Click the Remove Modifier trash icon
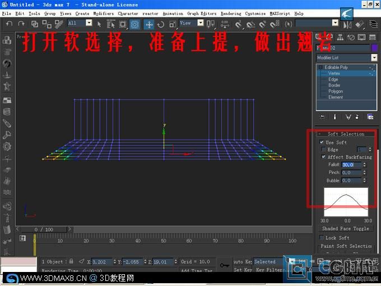Viewport: 381px width, 286px height. 357,117
